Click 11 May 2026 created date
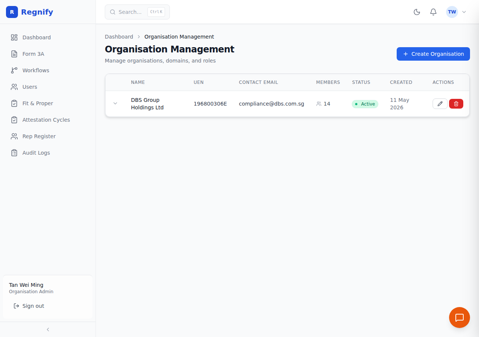479x337 pixels. [x=400, y=104]
